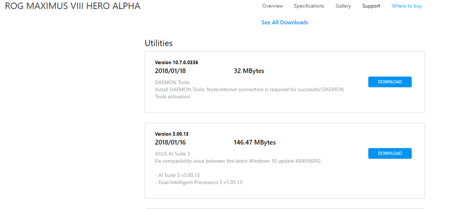Open the Specifications tab
Viewport: 473px width, 209px height.
pos(309,6)
